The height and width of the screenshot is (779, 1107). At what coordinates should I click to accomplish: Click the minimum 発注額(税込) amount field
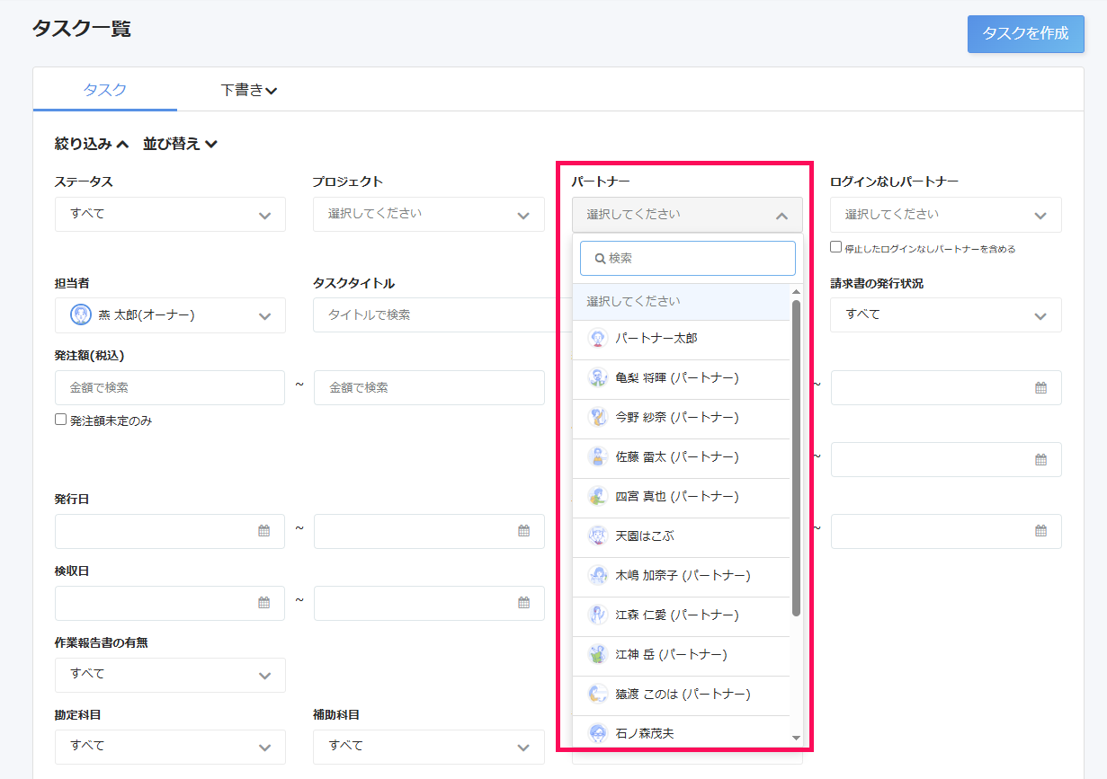[170, 387]
